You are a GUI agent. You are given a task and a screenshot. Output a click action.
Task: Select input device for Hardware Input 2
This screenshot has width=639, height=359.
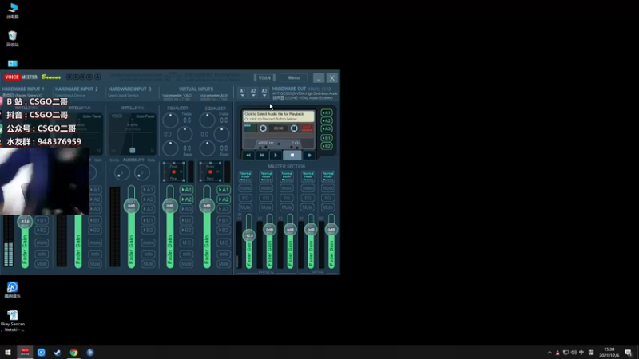(x=70, y=96)
